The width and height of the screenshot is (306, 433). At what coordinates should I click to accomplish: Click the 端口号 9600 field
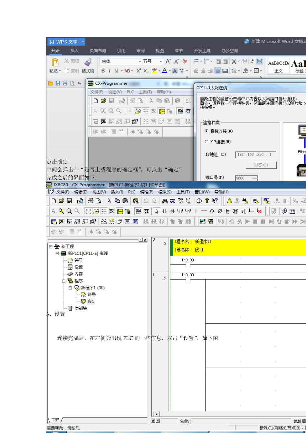coord(244,178)
